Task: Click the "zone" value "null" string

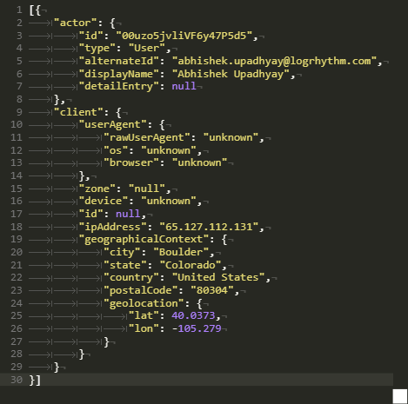Action: (147, 189)
